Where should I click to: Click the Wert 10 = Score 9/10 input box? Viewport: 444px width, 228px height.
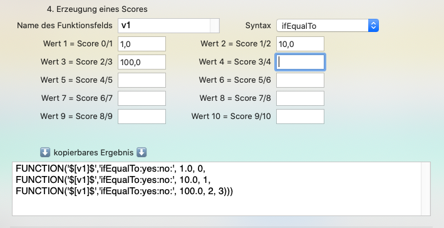click(x=300, y=117)
